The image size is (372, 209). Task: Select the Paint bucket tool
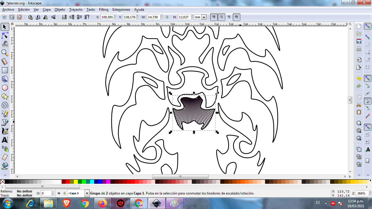5,166
